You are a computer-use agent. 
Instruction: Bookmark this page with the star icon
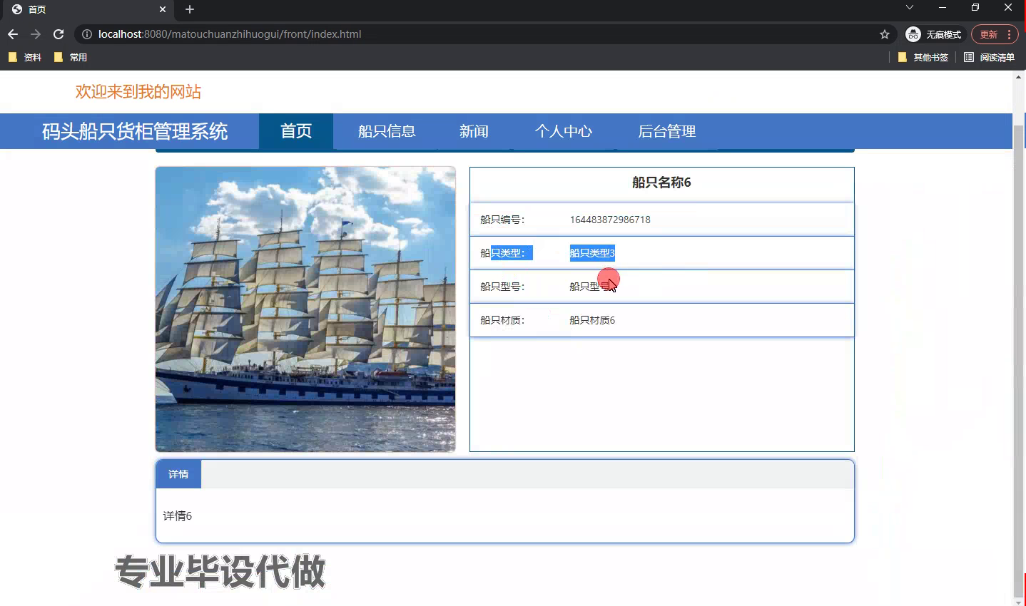pyautogui.click(x=885, y=34)
